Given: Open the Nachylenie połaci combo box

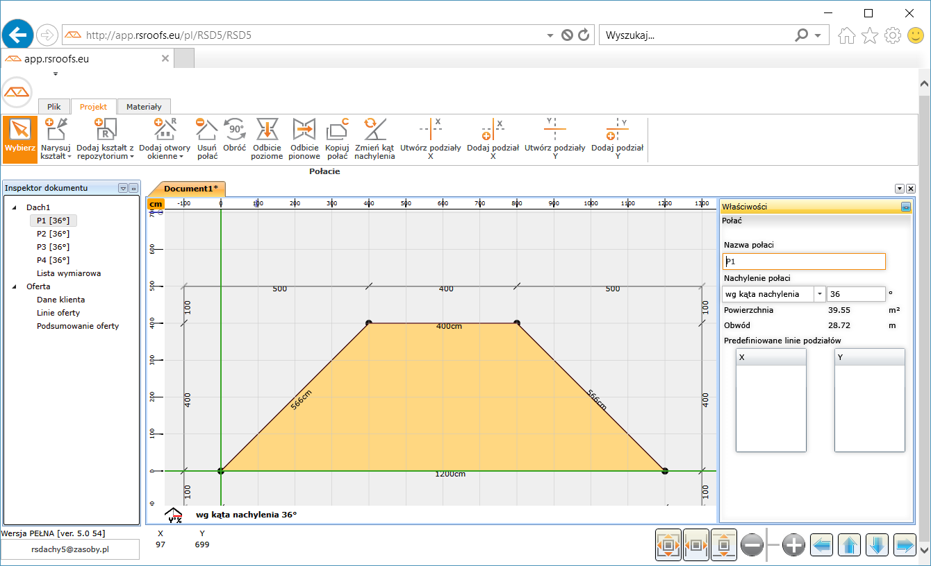Looking at the screenshot, I should (x=820, y=294).
